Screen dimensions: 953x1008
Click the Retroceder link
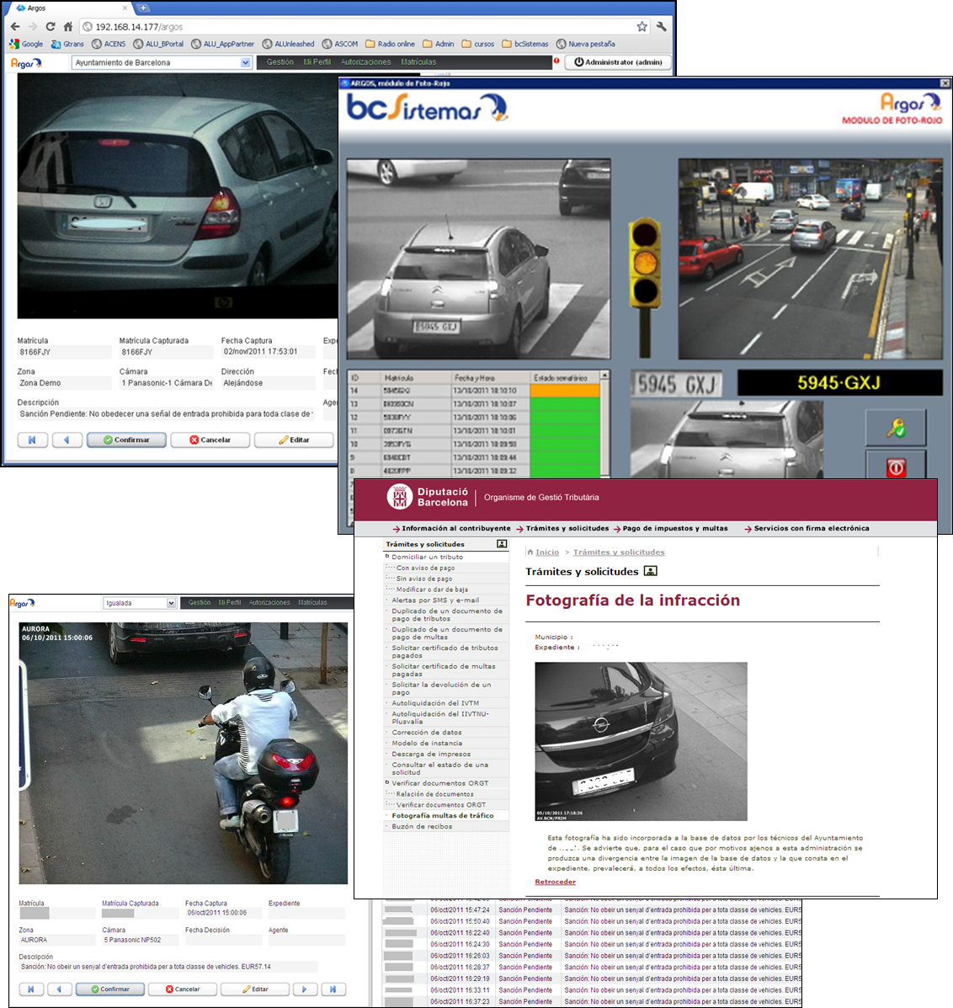tap(555, 882)
